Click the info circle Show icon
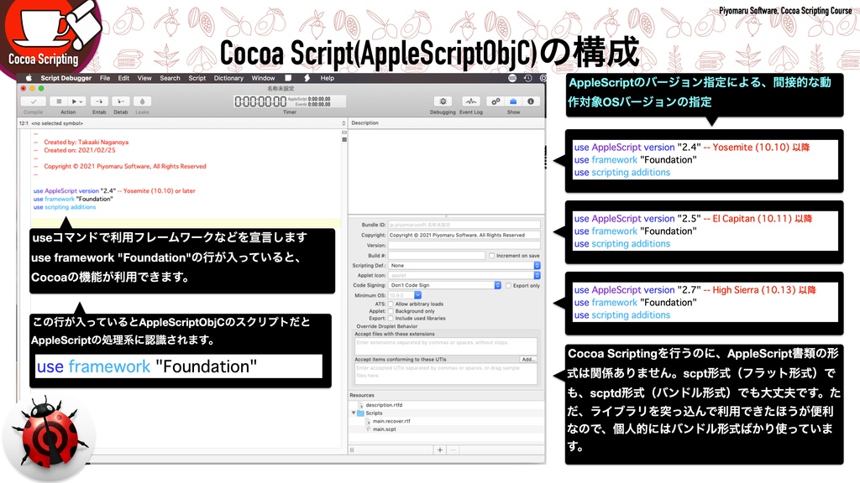The image size is (860, 483). (531, 101)
